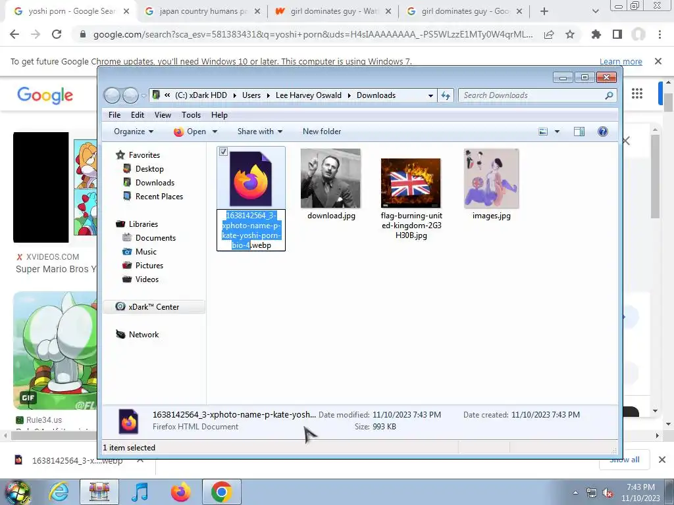Open the Google apps grid
Viewport: 674px width, 505px height.
click(x=637, y=93)
